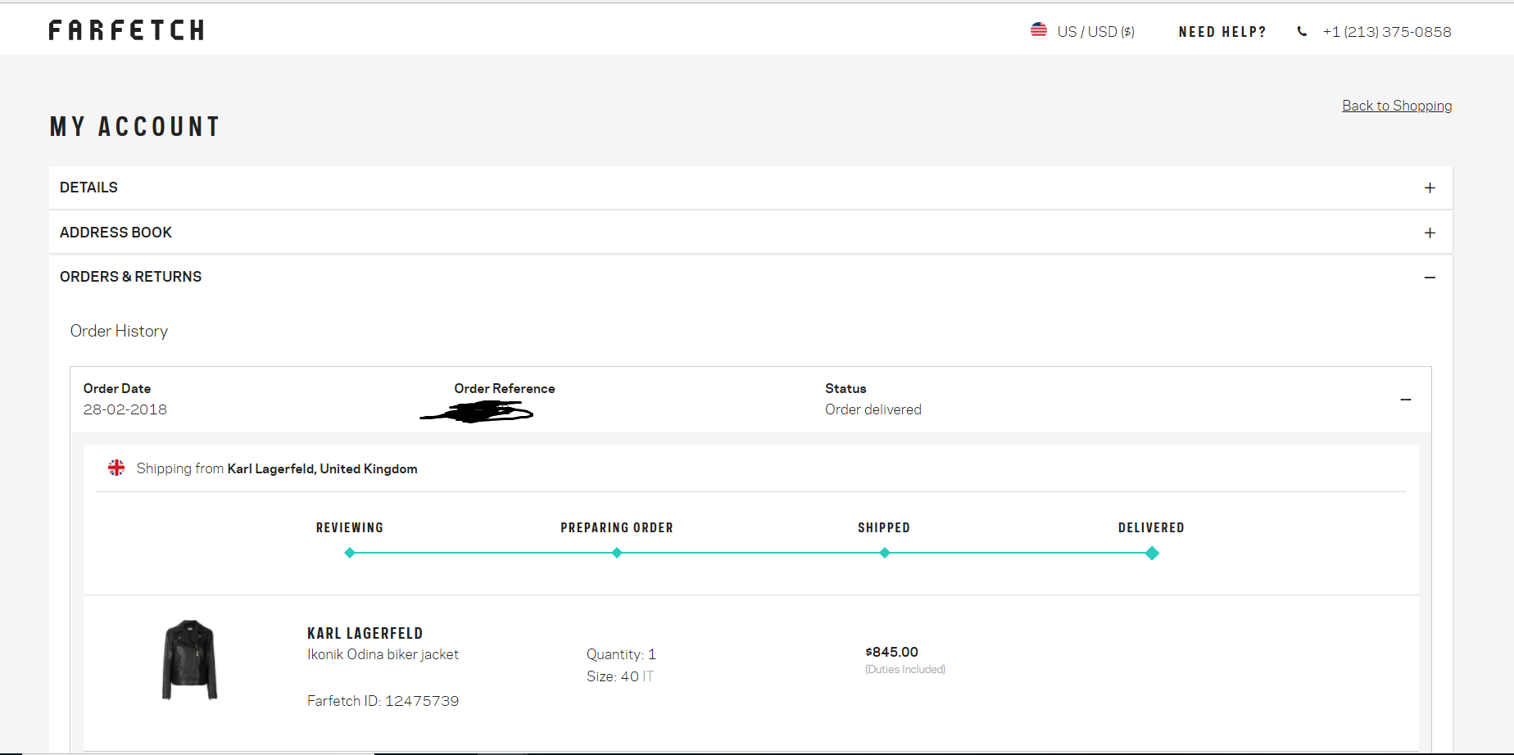This screenshot has width=1514, height=755.
Task: Open the Address Book section
Action: (x=116, y=233)
